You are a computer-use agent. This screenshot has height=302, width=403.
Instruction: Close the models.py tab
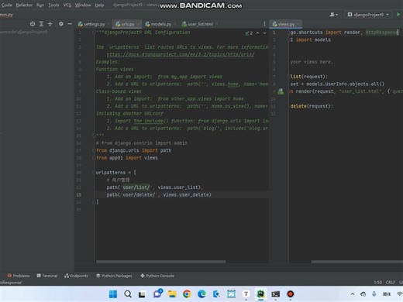coord(175,24)
